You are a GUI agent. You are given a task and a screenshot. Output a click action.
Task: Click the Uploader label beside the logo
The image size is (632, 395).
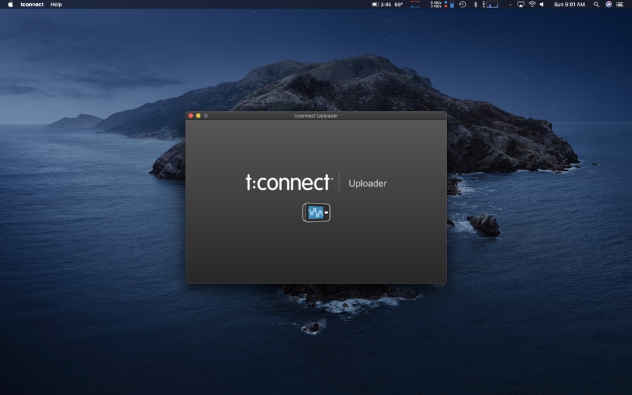coord(368,184)
